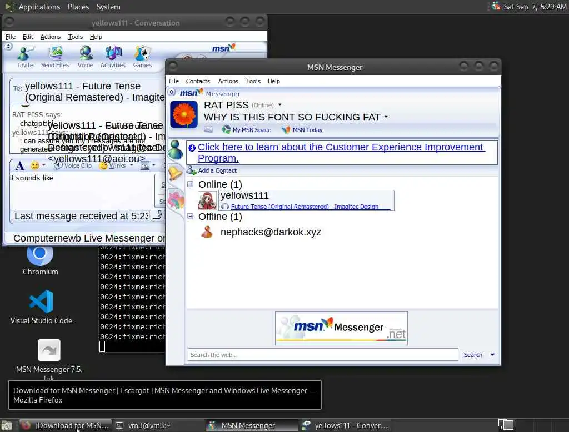Open Help menu in conversation window
The height and width of the screenshot is (432, 569).
pyautogui.click(x=96, y=37)
